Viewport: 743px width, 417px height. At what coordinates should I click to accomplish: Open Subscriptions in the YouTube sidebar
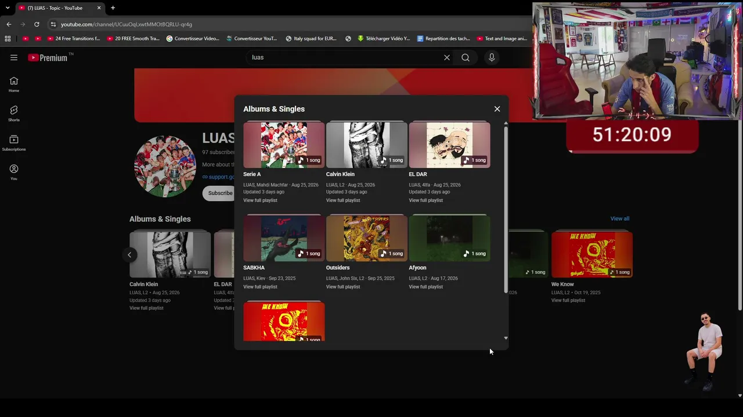(14, 143)
